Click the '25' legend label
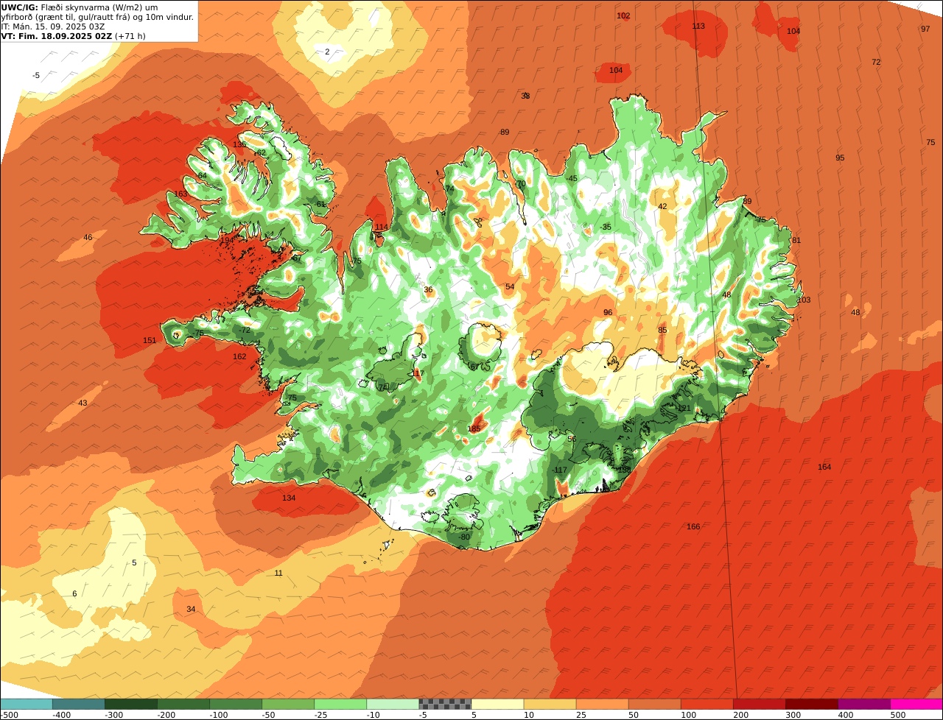 (581, 715)
